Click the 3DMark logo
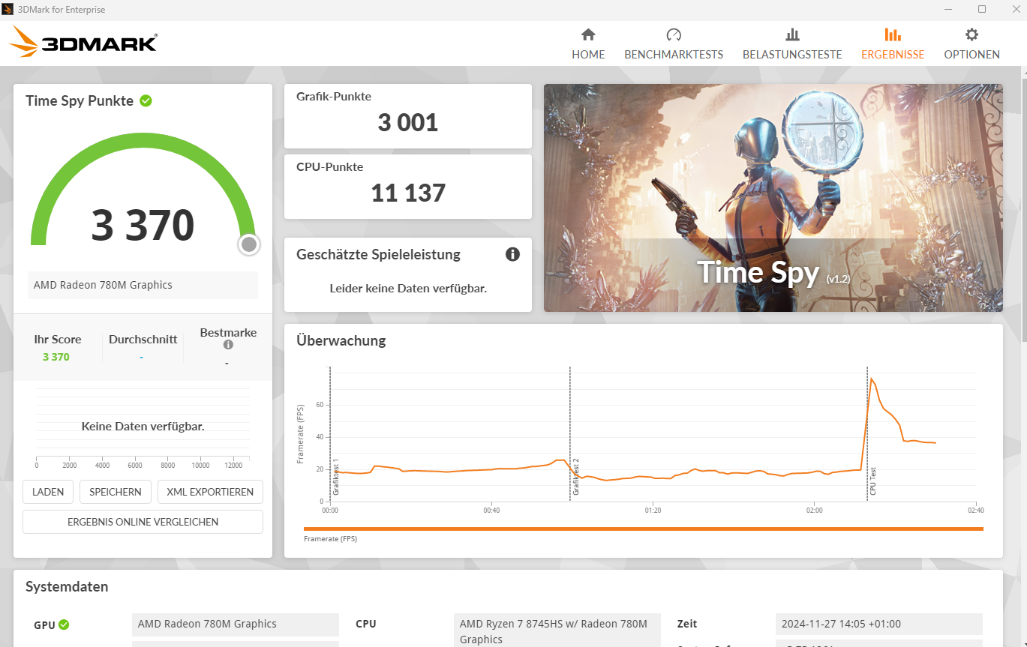Viewport: 1027px width, 647px height. 83,43
